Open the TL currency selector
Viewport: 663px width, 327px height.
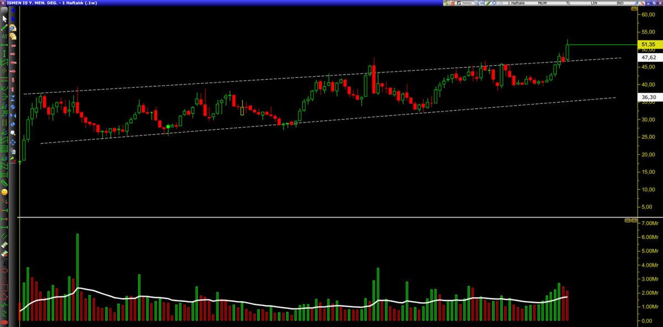coord(568,3)
